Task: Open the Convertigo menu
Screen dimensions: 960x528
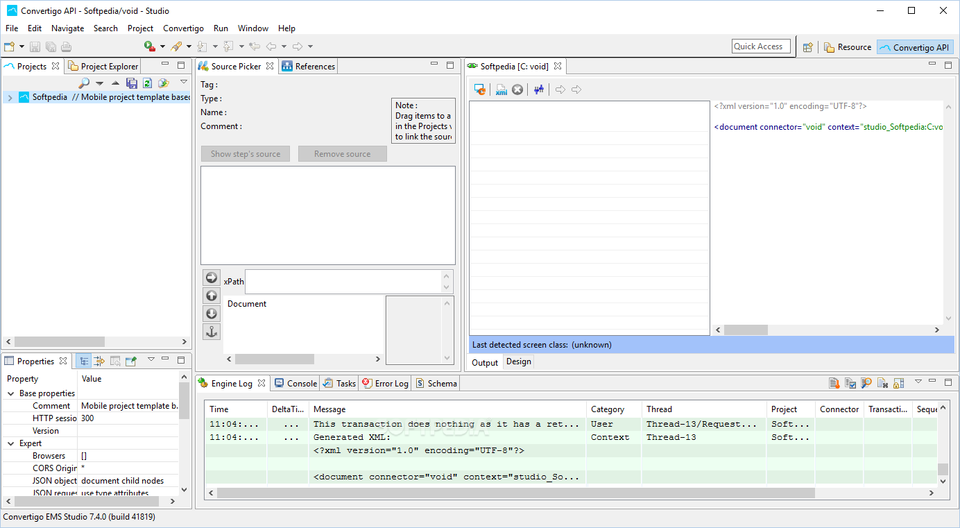Action: coord(183,28)
